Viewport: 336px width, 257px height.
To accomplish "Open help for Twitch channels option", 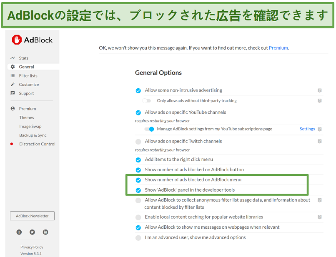I will click(319, 141).
